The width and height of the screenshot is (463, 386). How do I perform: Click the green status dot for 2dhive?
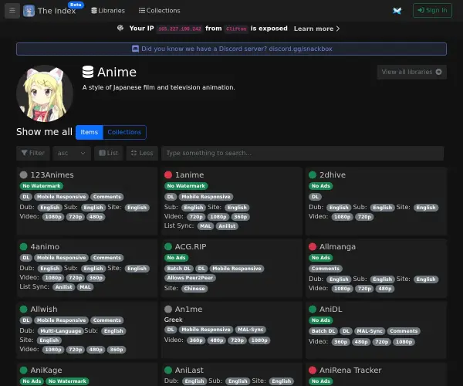coord(313,174)
